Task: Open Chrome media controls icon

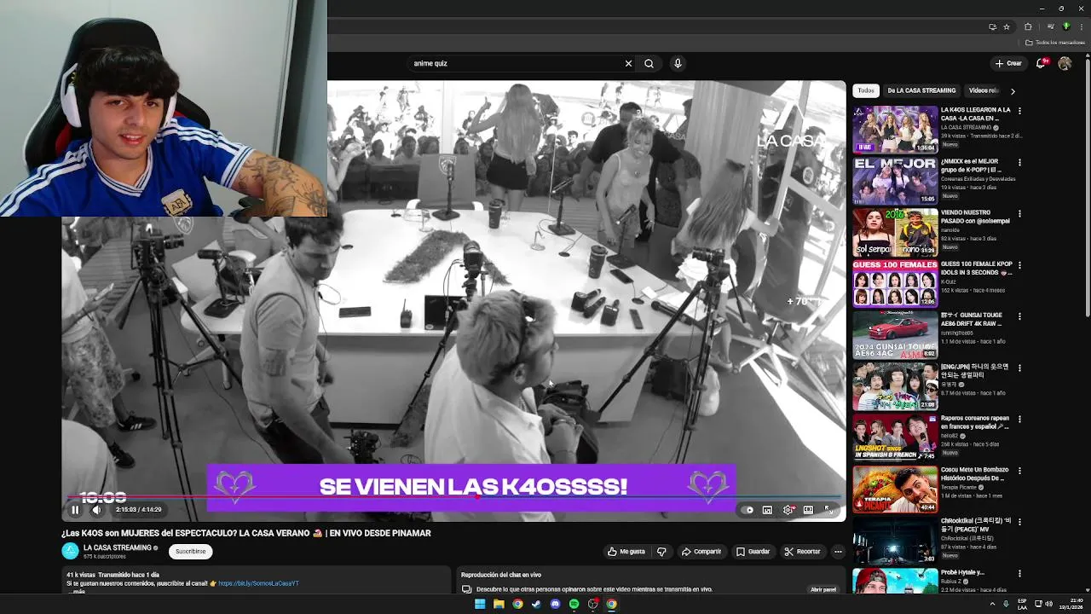Action: point(1051,26)
